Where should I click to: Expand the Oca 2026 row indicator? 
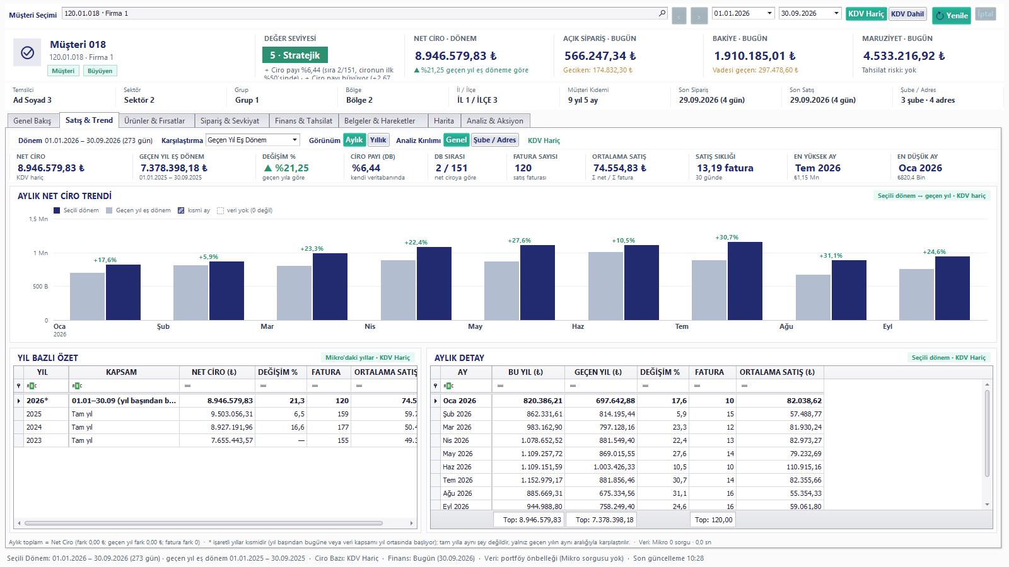[435, 401]
